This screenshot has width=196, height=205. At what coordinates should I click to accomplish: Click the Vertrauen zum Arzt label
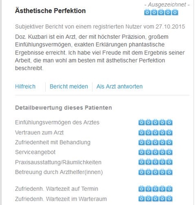[x=39, y=133]
